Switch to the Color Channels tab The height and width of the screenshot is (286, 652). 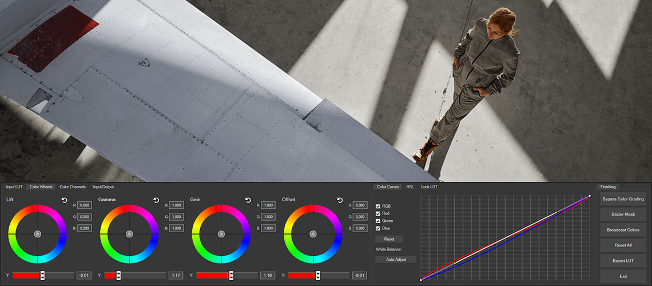coord(73,187)
